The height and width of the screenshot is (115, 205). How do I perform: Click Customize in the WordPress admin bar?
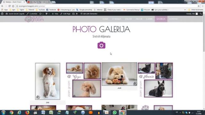tap(32, 14)
